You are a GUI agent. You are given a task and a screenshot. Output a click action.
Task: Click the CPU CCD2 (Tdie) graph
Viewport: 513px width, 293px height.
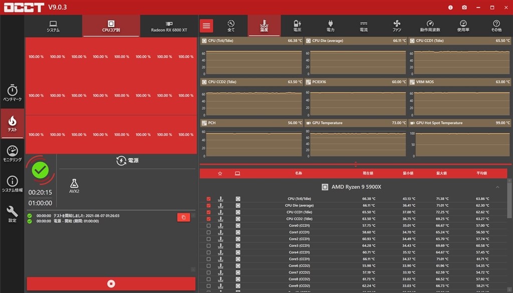tap(251, 98)
